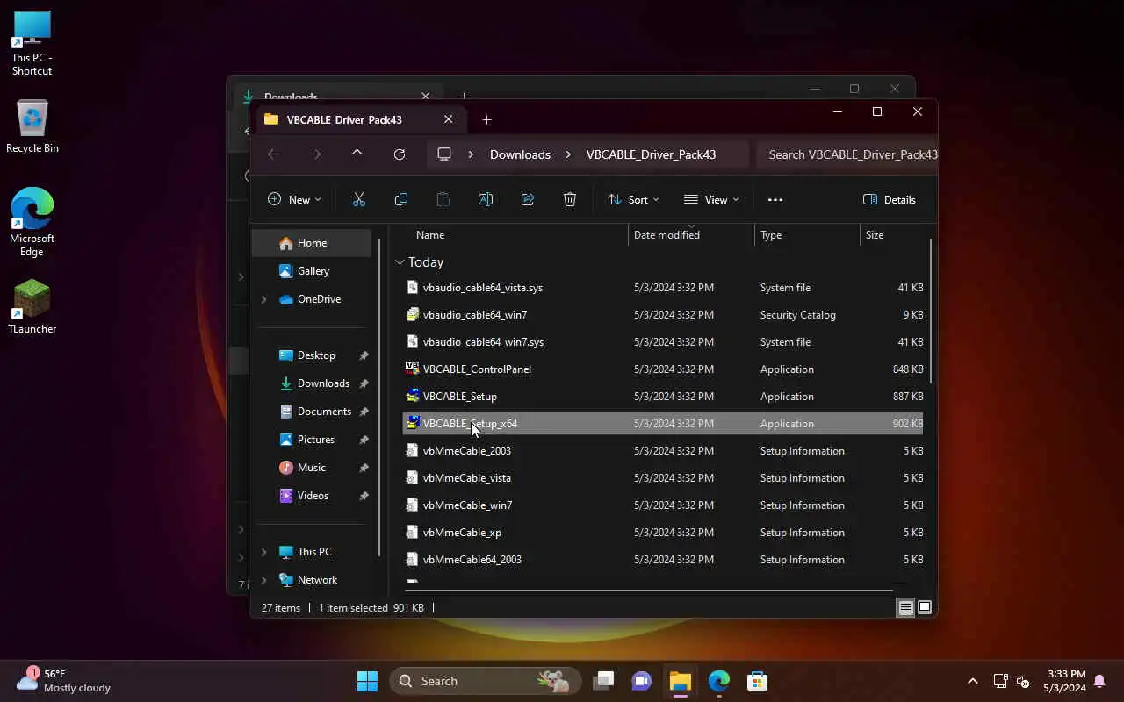Expand OneDrive in navigation pane
The image size is (1124, 702).
[263, 299]
